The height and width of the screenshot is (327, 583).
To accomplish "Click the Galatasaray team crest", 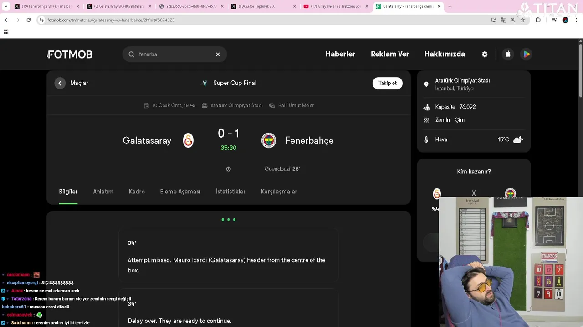I will (188, 140).
